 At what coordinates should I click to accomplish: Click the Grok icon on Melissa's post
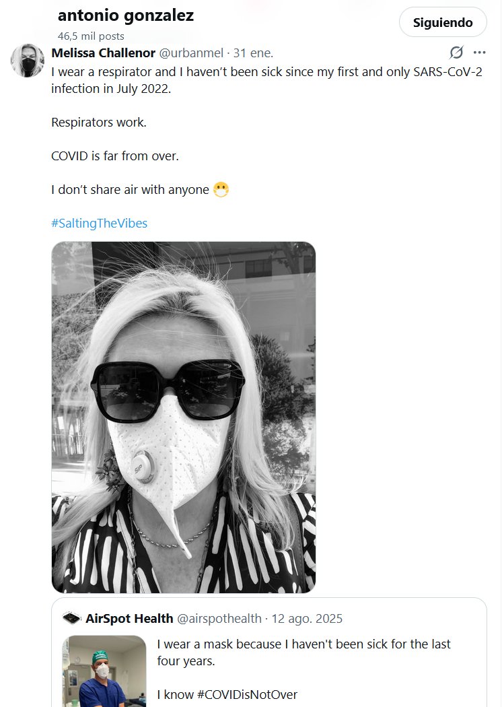(x=456, y=53)
